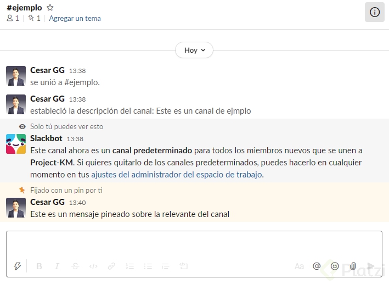Click the Agregar un tema link
This screenshot has height=284, width=389.
75,18
